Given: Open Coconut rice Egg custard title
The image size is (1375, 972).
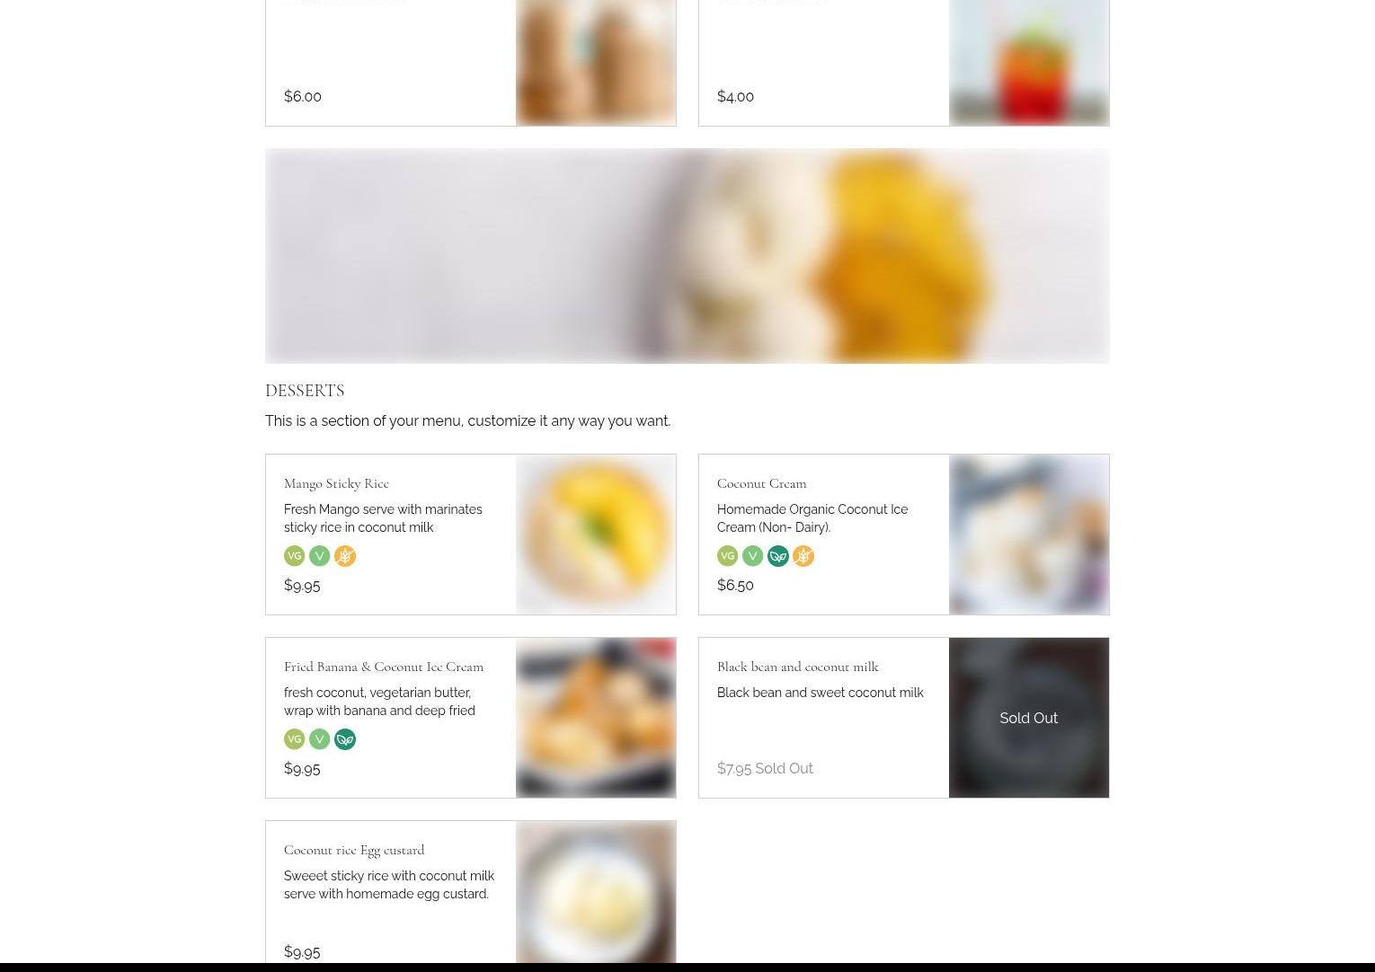Looking at the screenshot, I should point(354,850).
